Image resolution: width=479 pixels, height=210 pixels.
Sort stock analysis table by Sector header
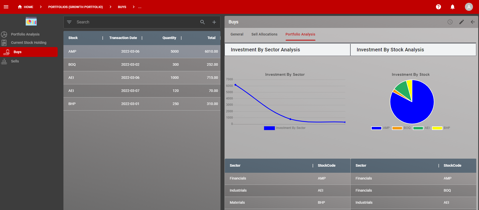tap(361, 165)
